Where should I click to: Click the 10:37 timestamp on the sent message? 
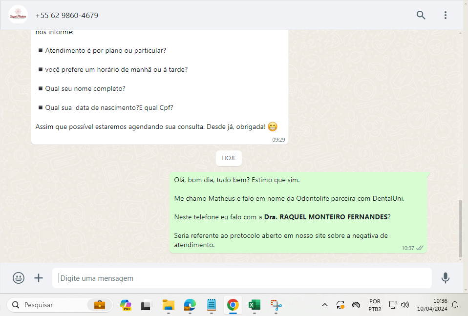(x=408, y=248)
